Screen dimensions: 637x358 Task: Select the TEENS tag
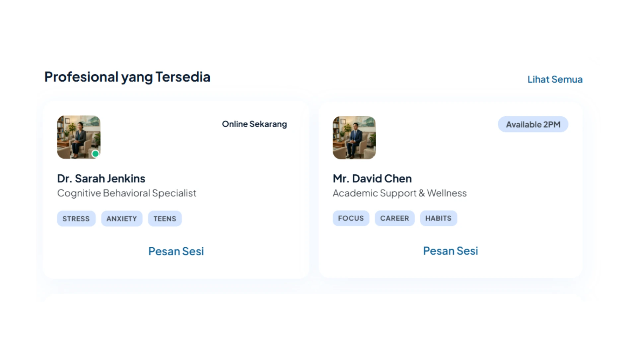[165, 219]
